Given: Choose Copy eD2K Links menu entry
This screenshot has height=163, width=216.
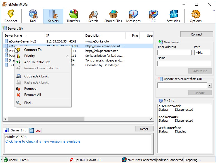Looking at the screenshot, I should click(43, 76).
